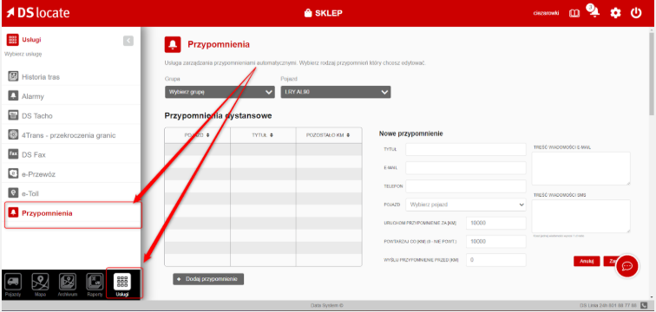Open e-Przewóz service
The height and width of the screenshot is (312, 656).
71,173
